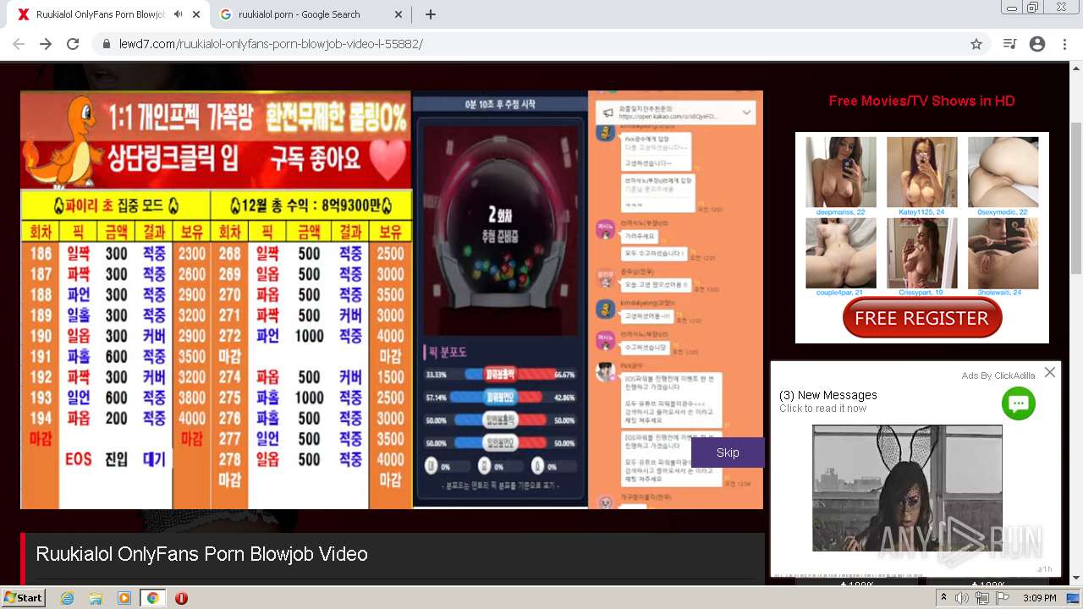The image size is (1083, 609).
Task: Launch Internet Explorer from taskbar
Action: (x=68, y=598)
